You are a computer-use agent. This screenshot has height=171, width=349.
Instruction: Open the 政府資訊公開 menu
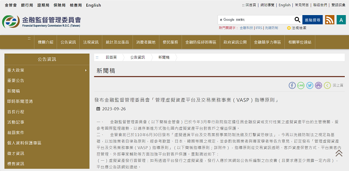[235, 42]
